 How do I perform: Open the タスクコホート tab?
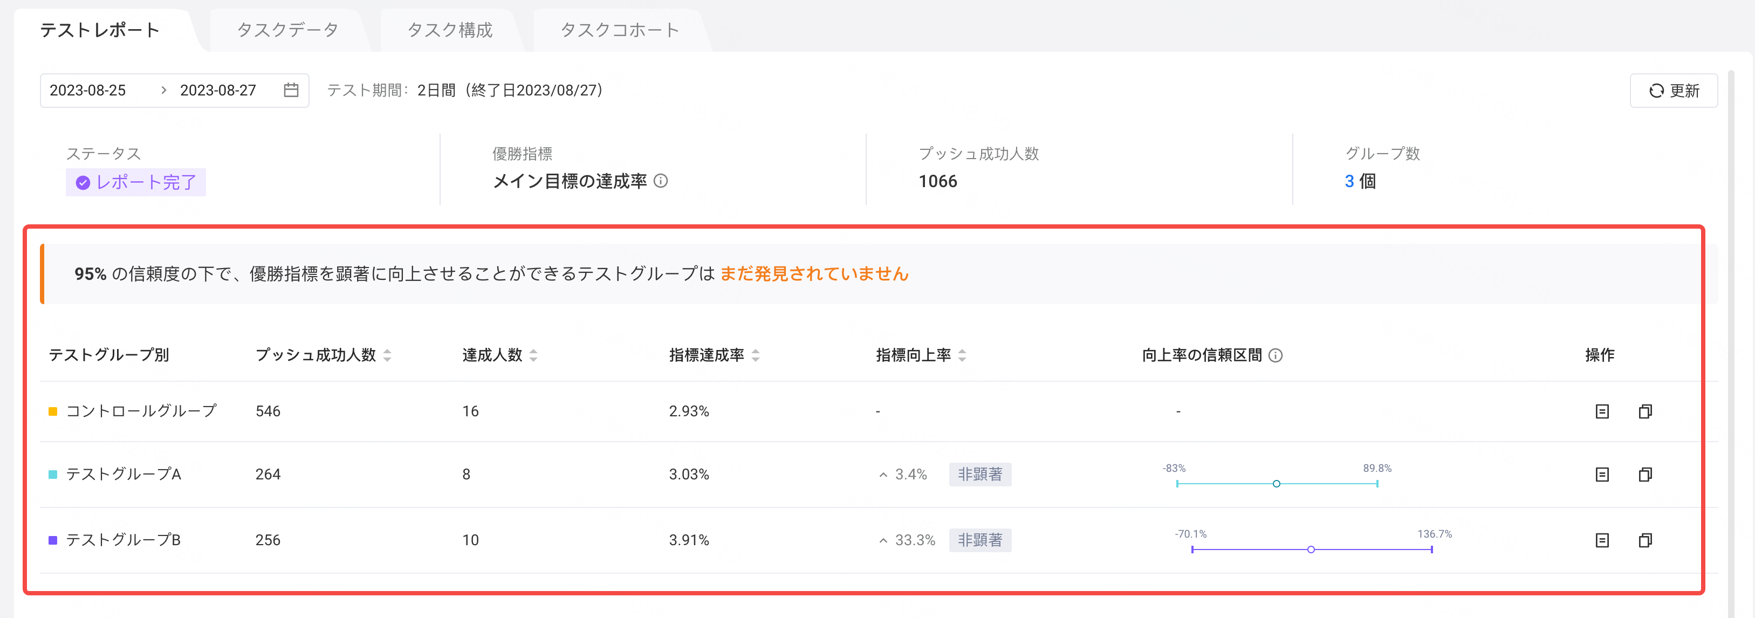click(619, 30)
